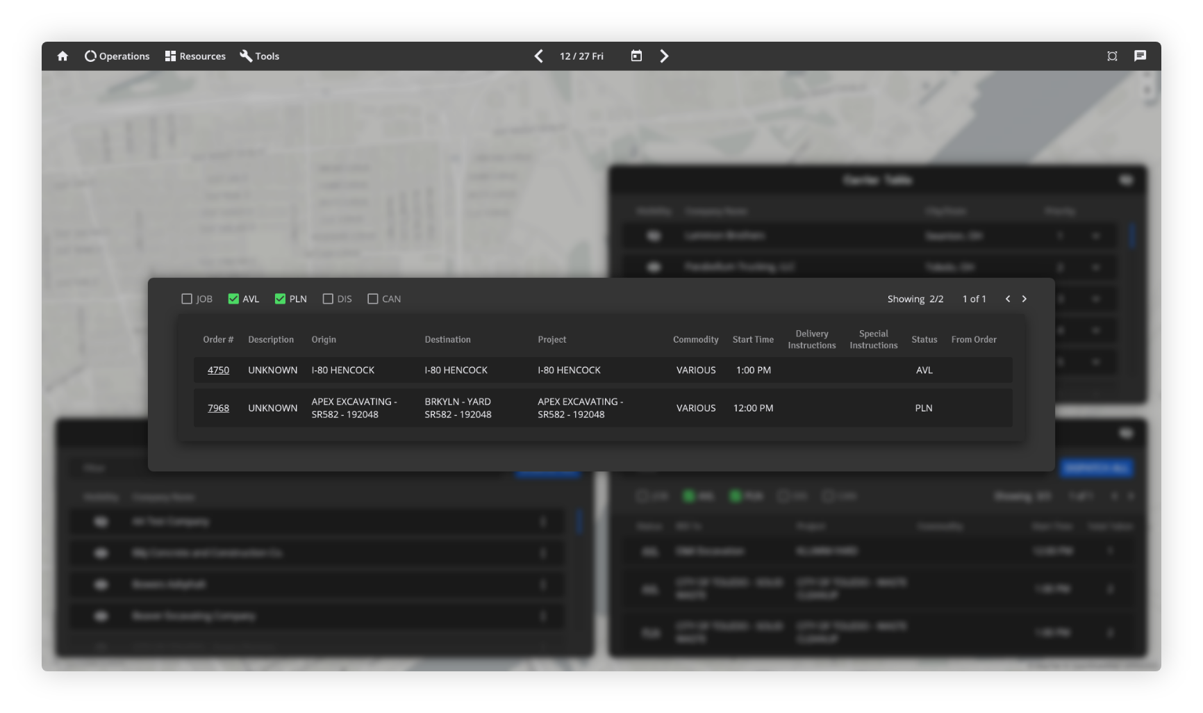This screenshot has height=713, width=1203.
Task: Go to next page of orders
Action: pos(1024,299)
